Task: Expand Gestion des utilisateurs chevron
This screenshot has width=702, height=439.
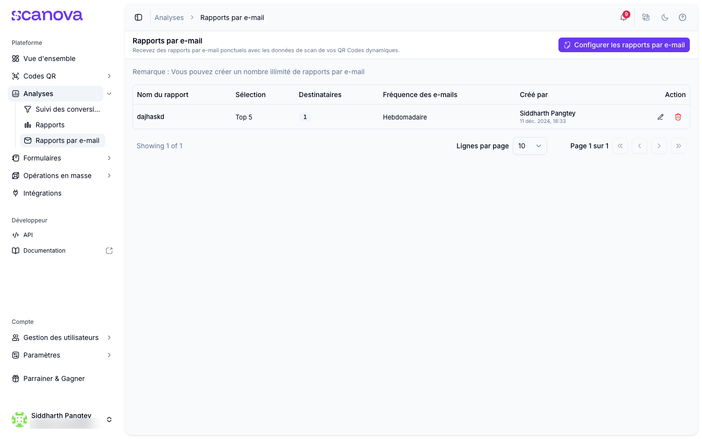Action: tap(109, 338)
